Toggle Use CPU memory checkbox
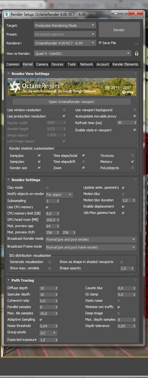The width and height of the screenshot is (148, 378). pyautogui.click(x=47, y=207)
